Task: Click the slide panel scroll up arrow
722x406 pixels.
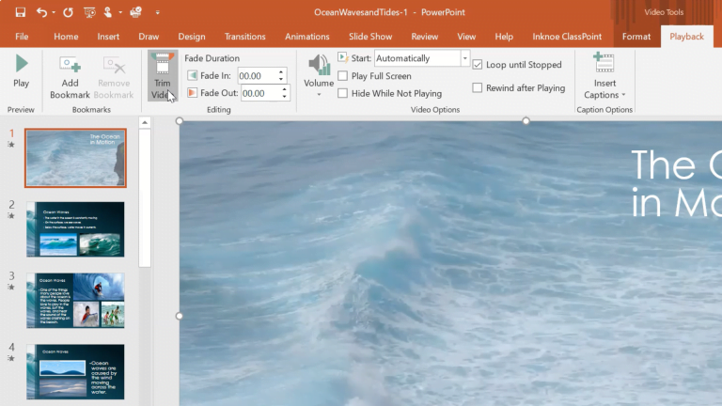Action: [145, 122]
